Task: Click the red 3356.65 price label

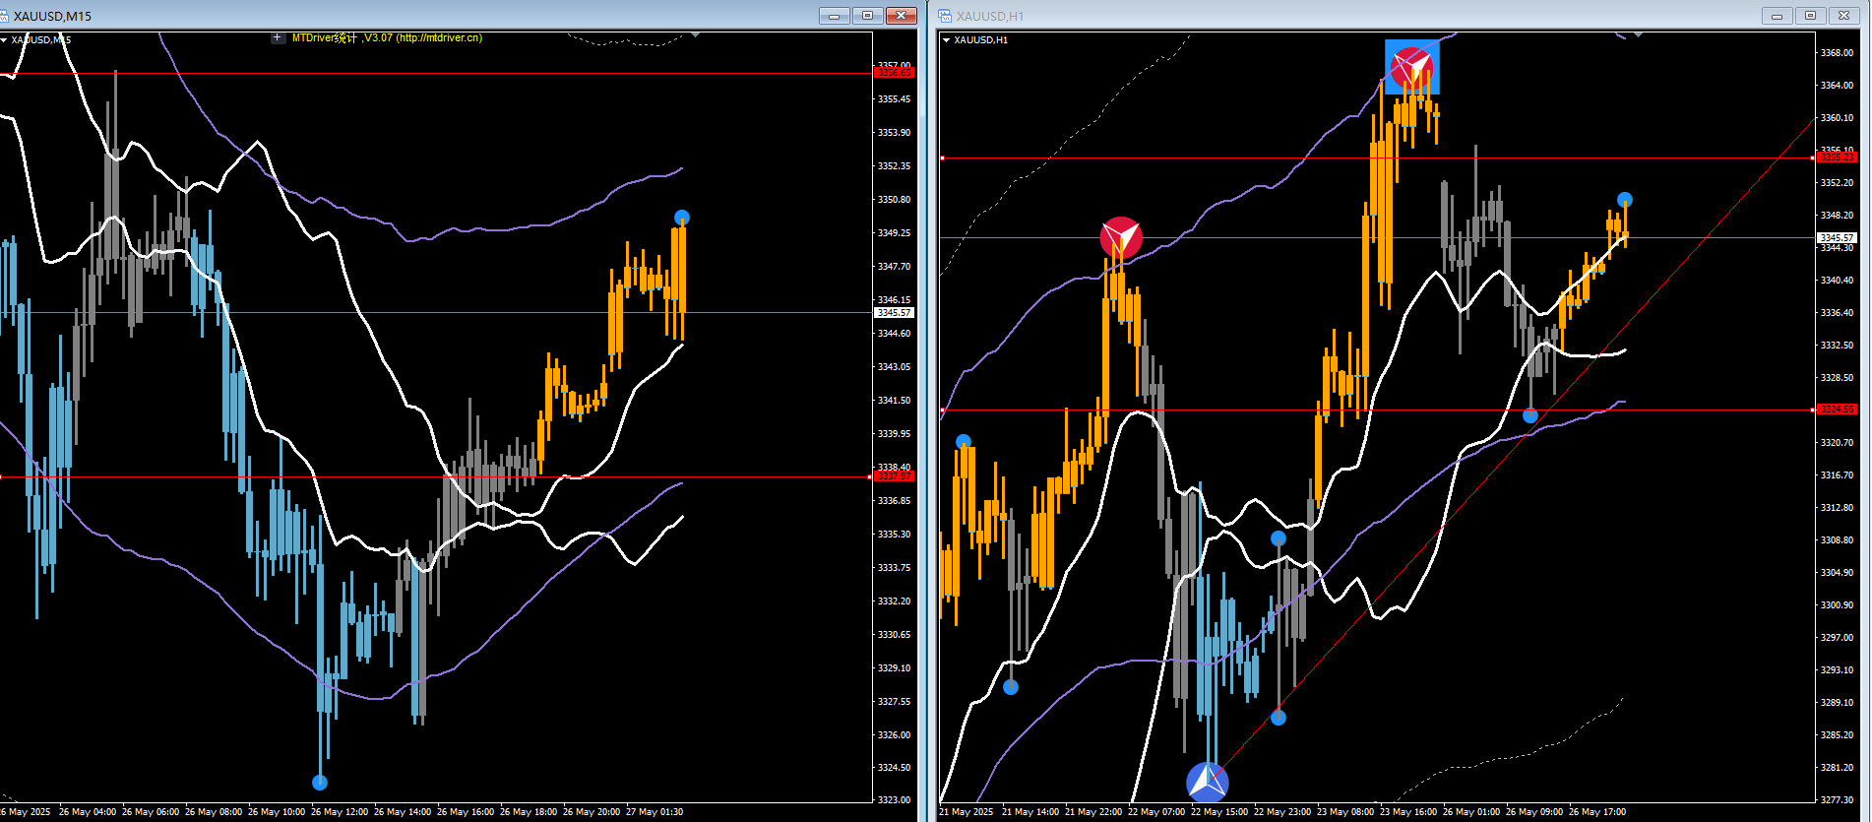Action: pos(895,73)
